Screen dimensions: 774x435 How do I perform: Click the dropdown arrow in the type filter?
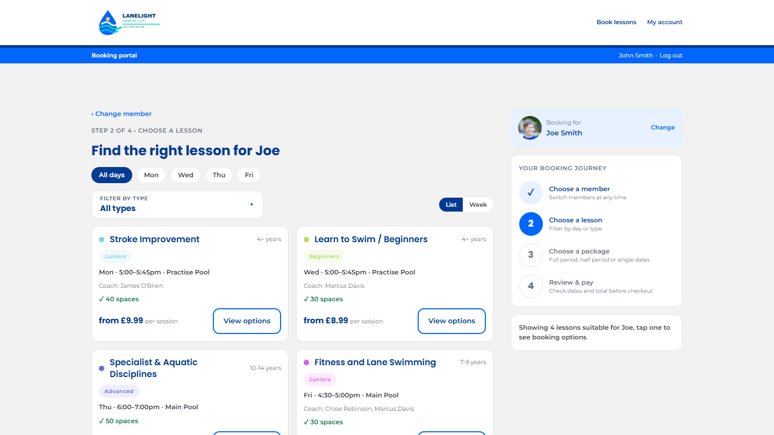pos(252,205)
